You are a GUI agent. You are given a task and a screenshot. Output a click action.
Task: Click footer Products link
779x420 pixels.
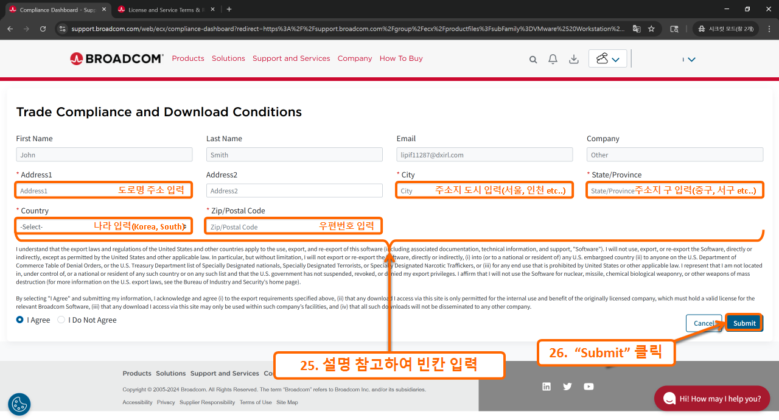coord(137,373)
